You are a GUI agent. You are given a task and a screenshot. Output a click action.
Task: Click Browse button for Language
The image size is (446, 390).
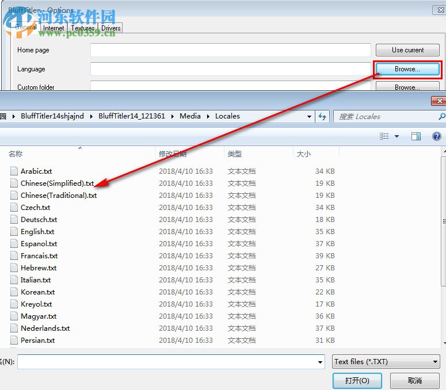tap(407, 69)
